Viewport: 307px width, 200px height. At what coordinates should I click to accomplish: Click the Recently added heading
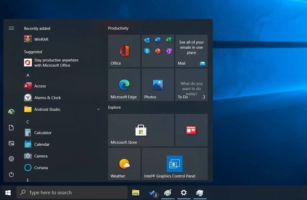point(37,29)
